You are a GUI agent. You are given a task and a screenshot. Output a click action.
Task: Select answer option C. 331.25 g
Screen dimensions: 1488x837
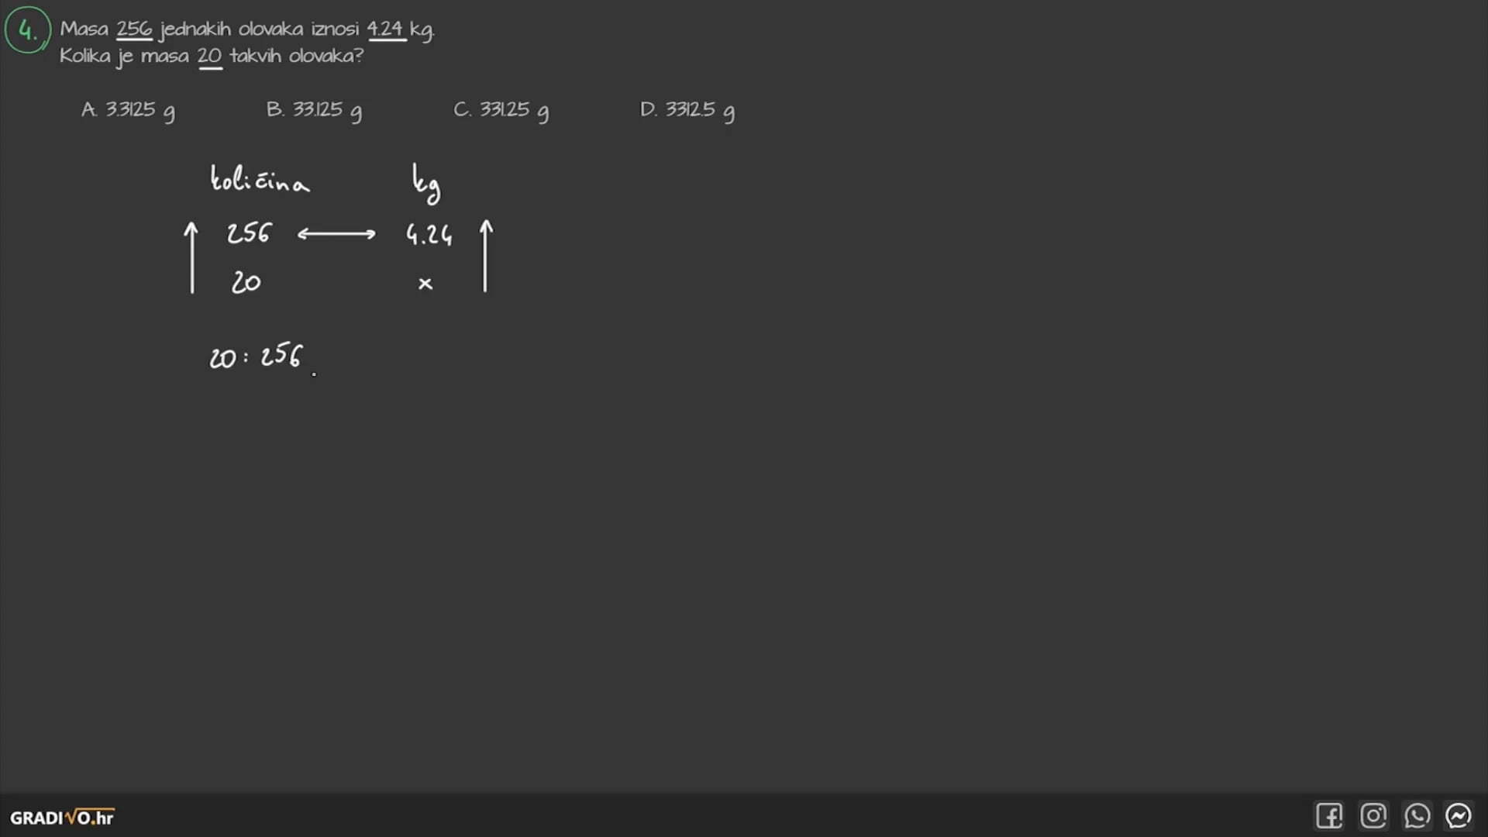(501, 110)
